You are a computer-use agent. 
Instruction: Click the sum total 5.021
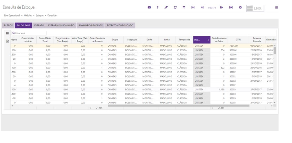[x=221, y=108]
